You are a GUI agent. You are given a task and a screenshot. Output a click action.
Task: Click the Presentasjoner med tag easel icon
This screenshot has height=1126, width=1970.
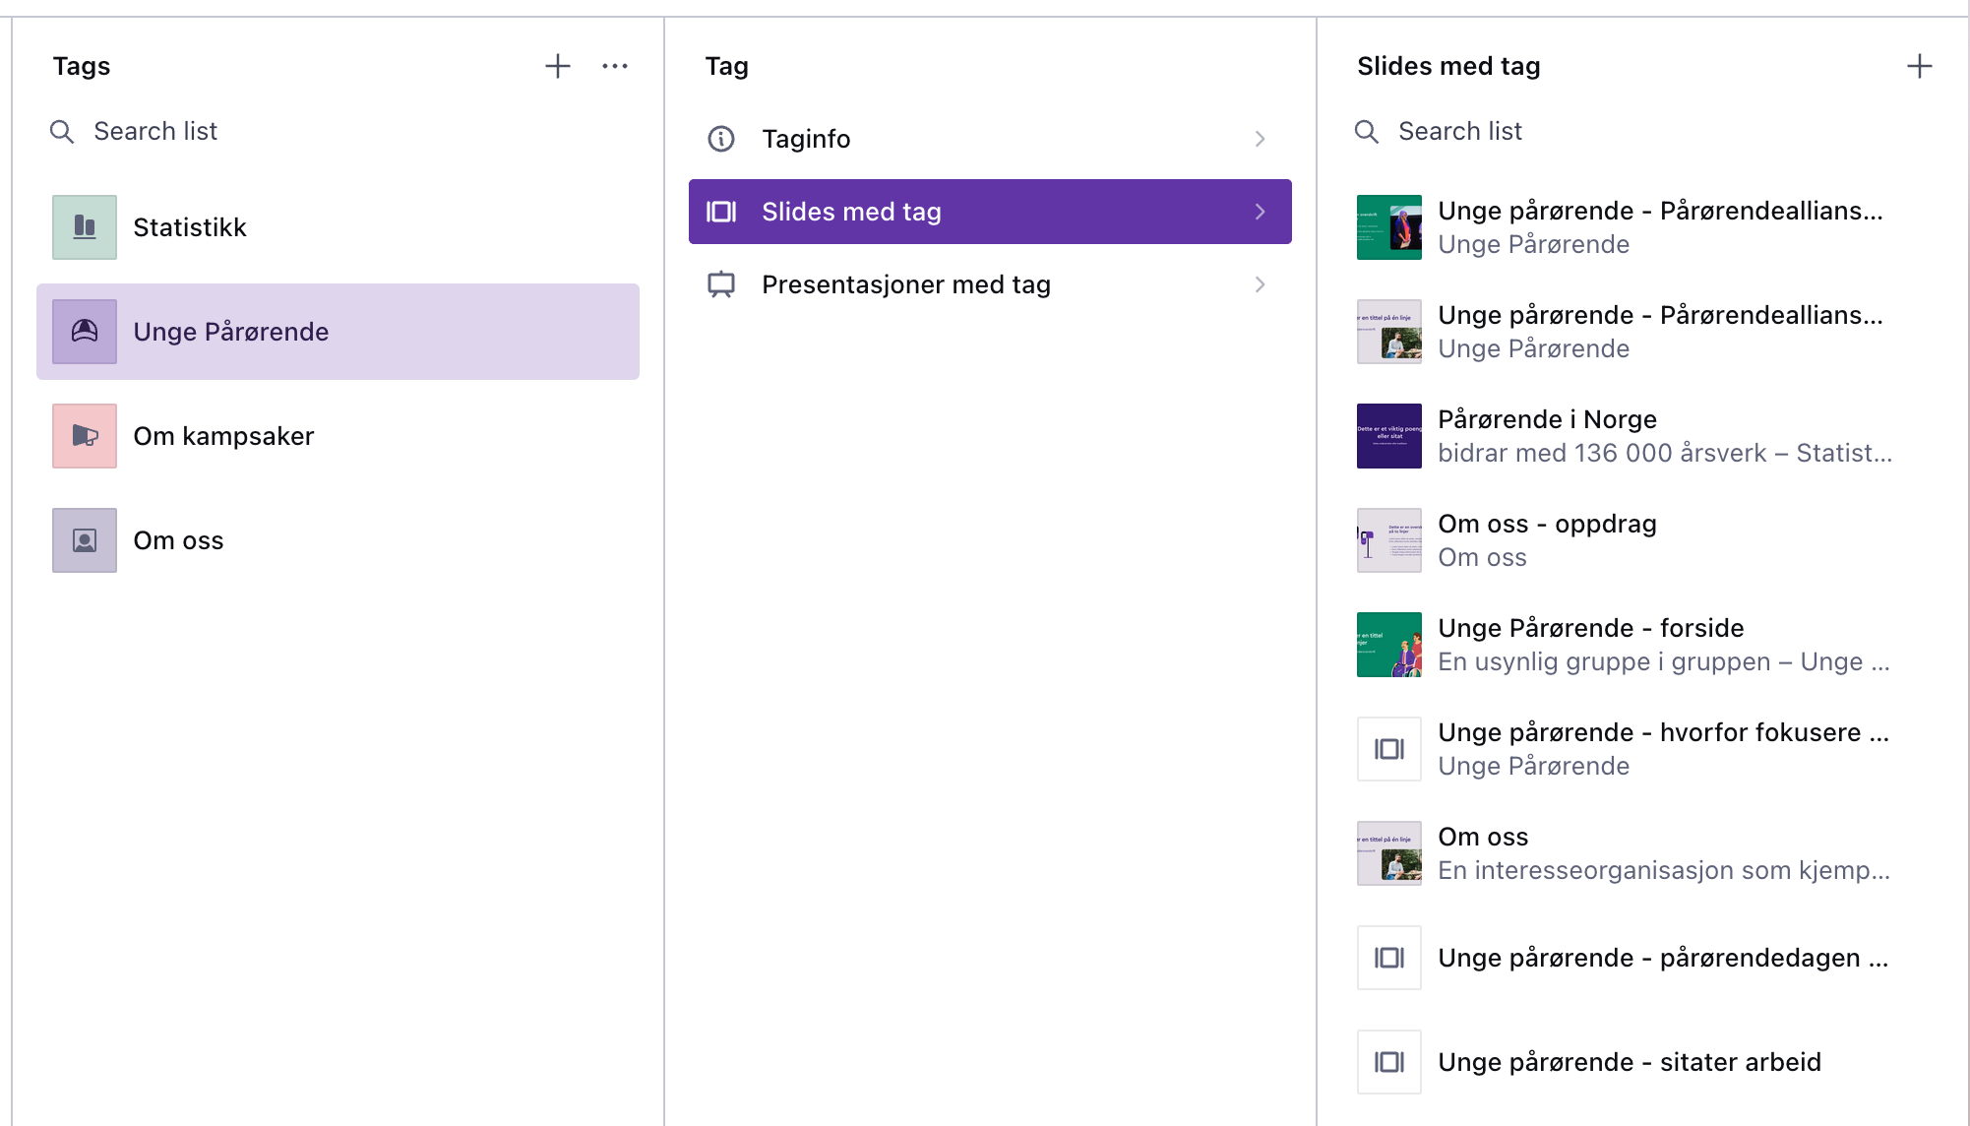pos(721,284)
